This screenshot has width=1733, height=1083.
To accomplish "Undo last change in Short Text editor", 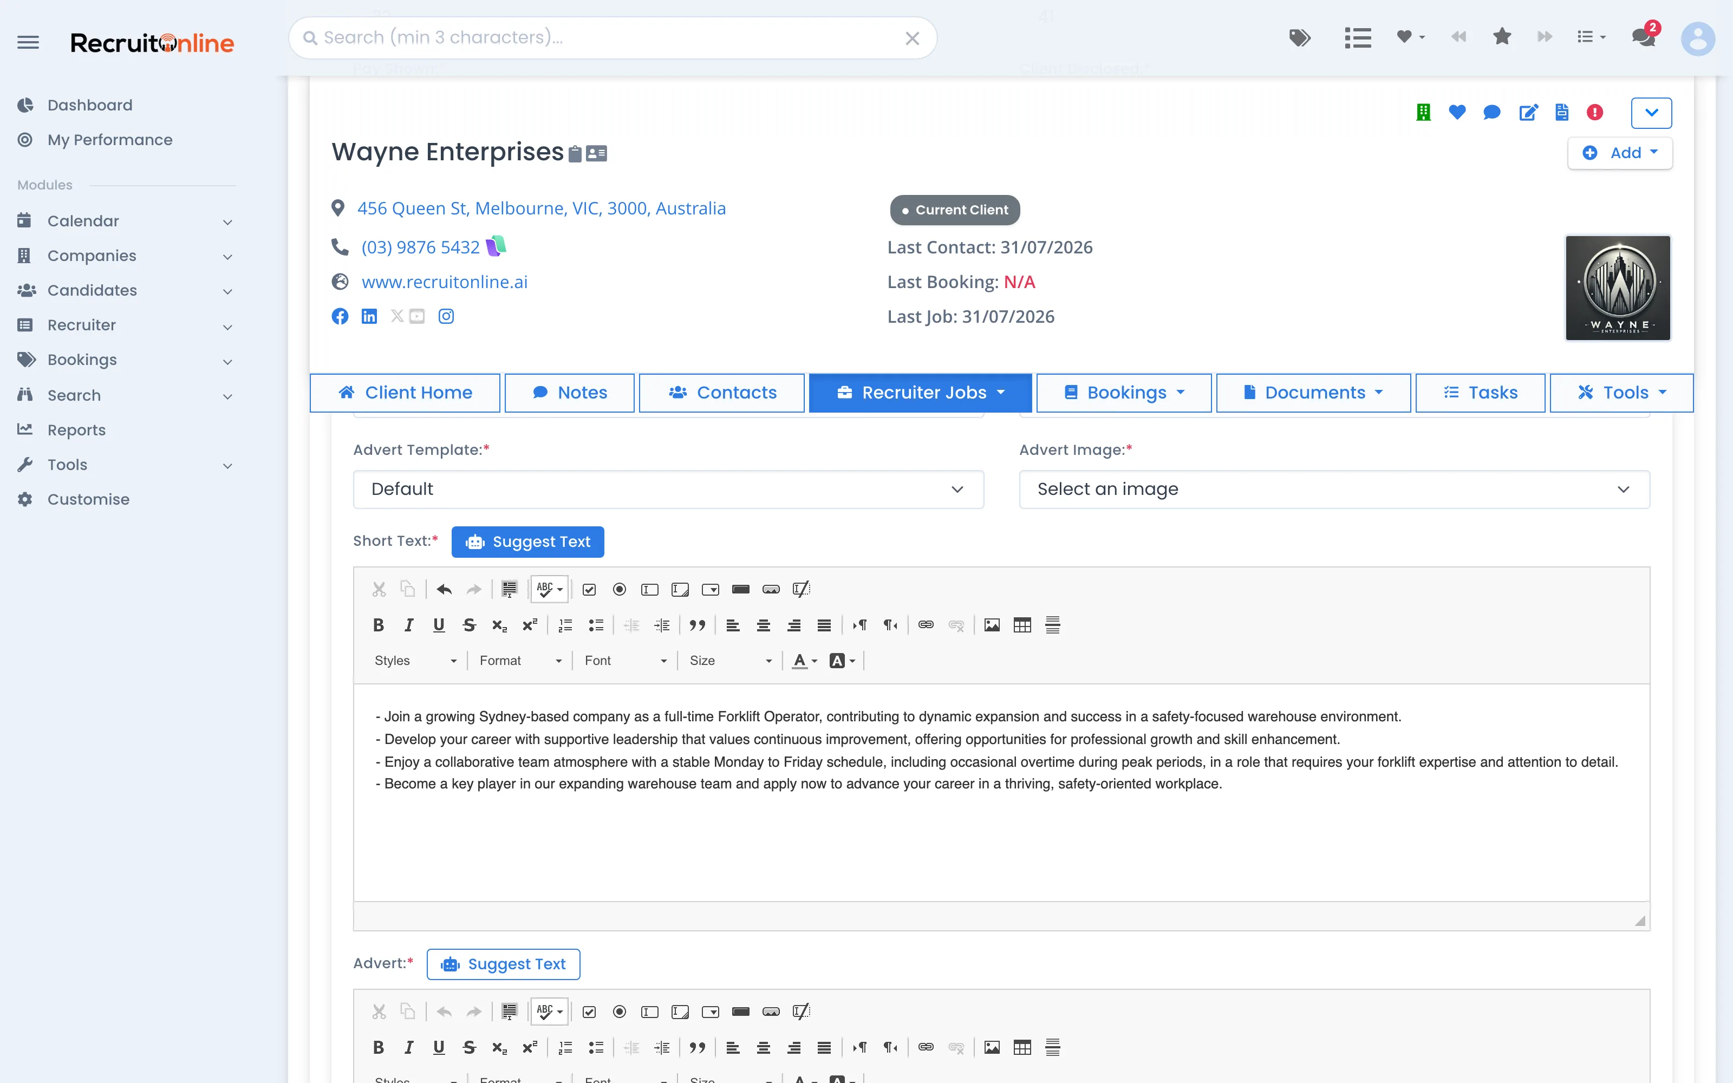I will pyautogui.click(x=444, y=590).
